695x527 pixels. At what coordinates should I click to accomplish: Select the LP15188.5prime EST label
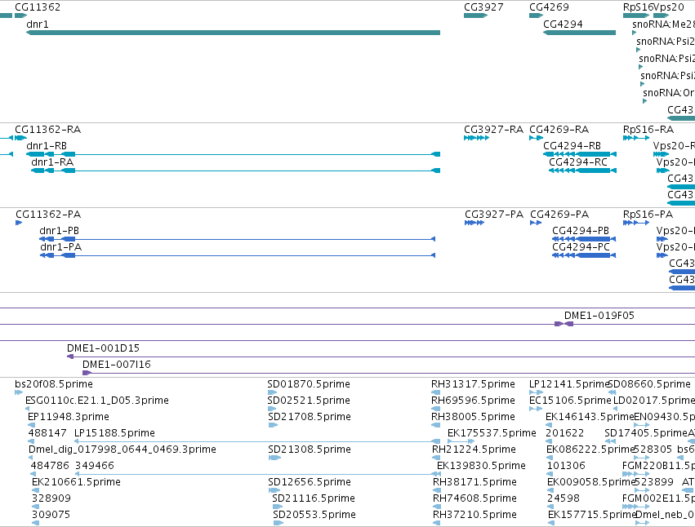pos(114,433)
